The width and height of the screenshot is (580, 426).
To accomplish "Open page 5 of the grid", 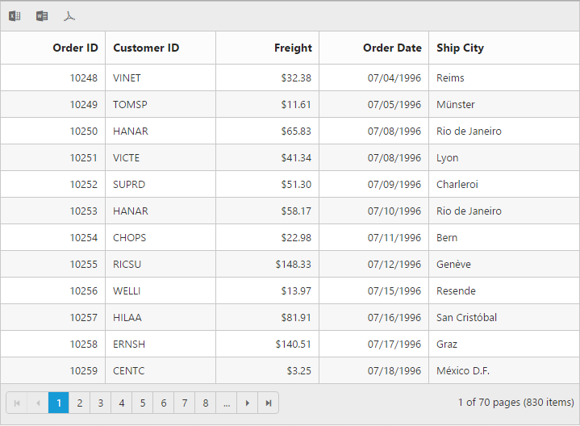I will tap(143, 403).
